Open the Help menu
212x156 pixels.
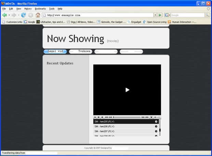[x=60, y=9]
